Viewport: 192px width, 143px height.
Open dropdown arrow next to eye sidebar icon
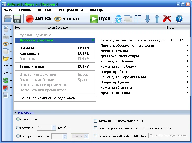point(11,44)
